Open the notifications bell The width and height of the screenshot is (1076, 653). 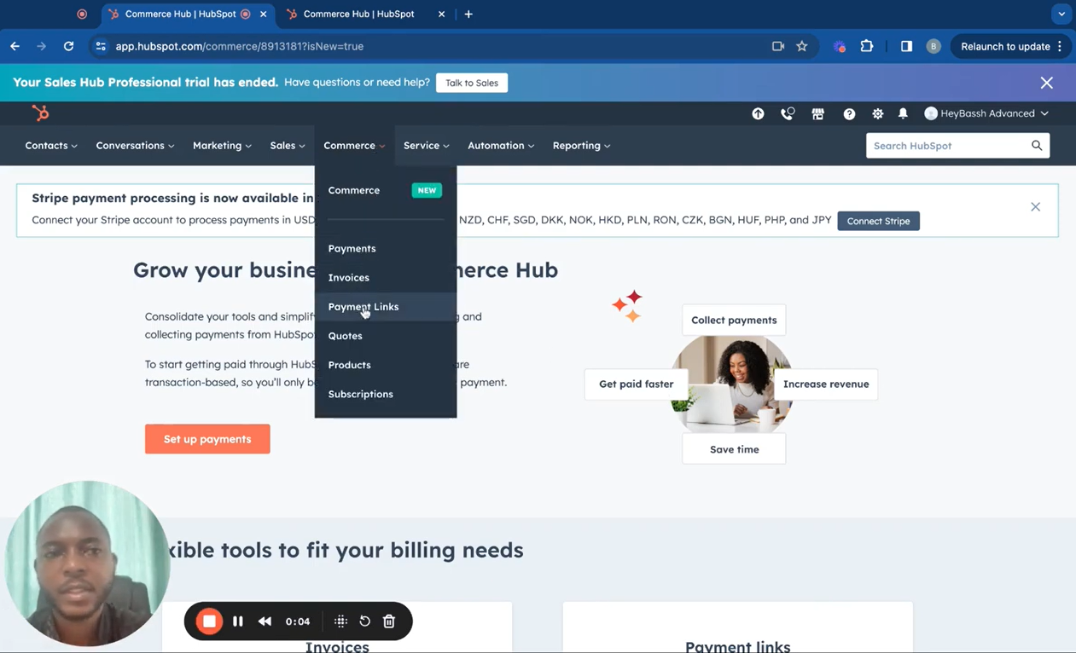903,113
